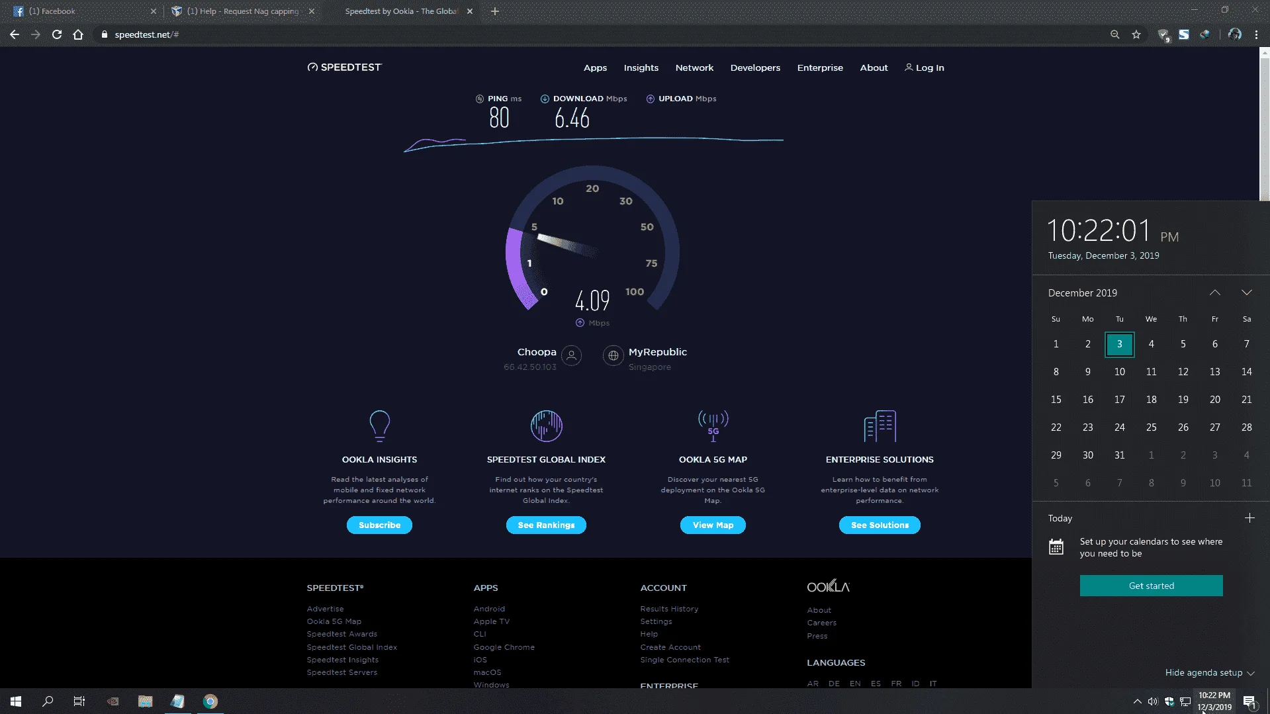Viewport: 1270px width, 714px height.
Task: Open the browser home page
Action: tap(78, 34)
